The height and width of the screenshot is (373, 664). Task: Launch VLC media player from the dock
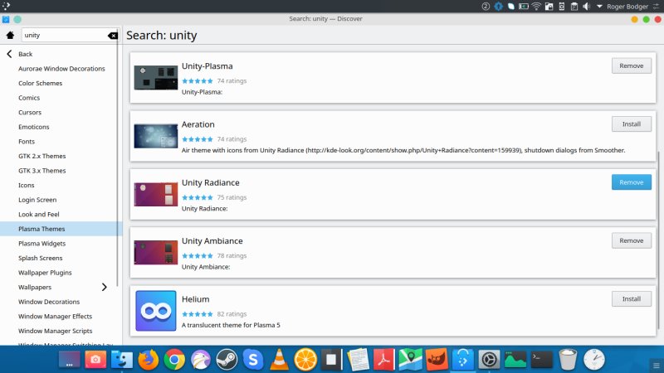pyautogui.click(x=281, y=359)
